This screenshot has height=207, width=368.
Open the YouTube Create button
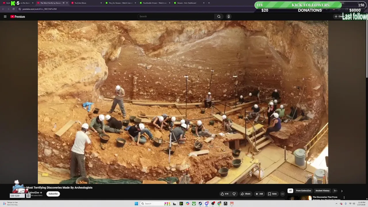[x=339, y=16]
